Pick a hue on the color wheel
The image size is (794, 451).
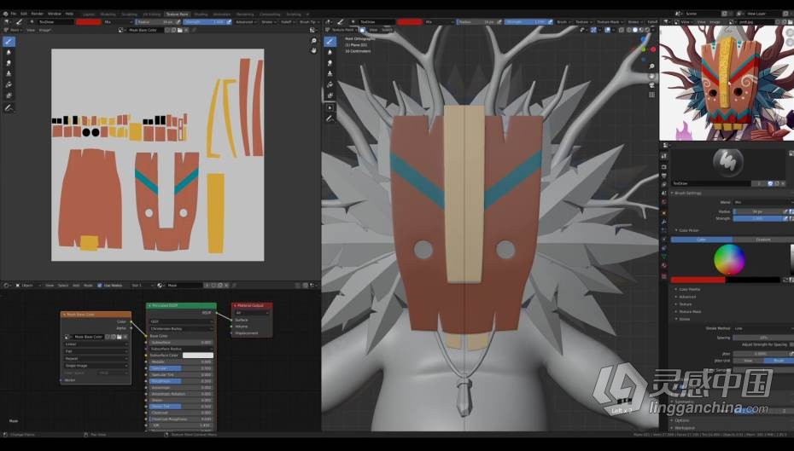click(x=729, y=259)
